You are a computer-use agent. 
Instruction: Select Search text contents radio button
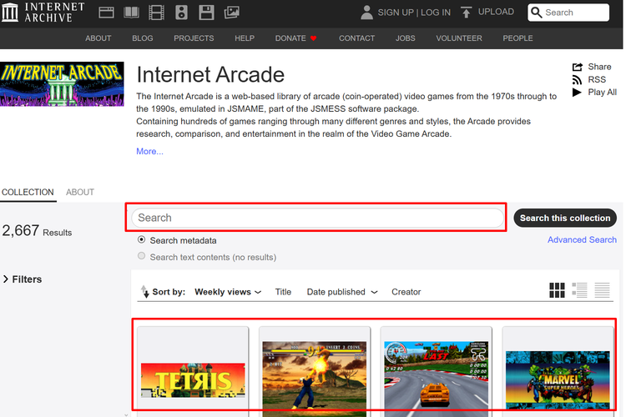tap(141, 256)
